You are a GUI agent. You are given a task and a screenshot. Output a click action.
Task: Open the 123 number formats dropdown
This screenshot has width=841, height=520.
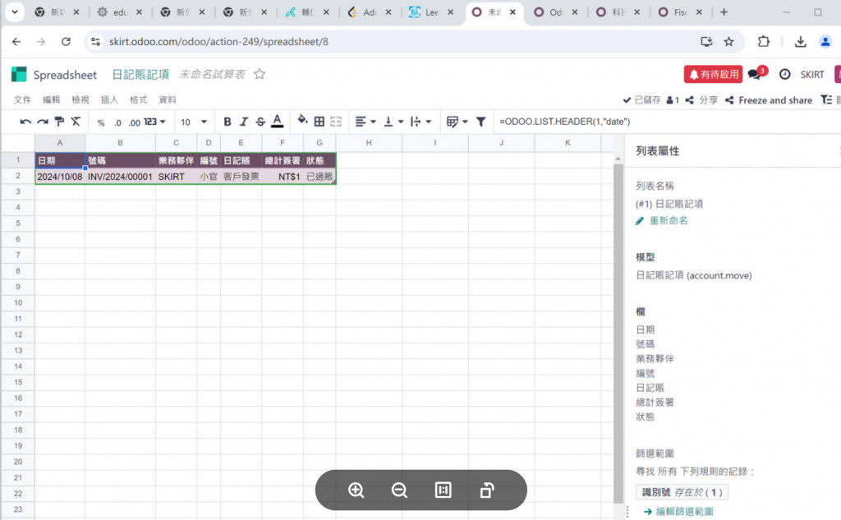(x=154, y=122)
